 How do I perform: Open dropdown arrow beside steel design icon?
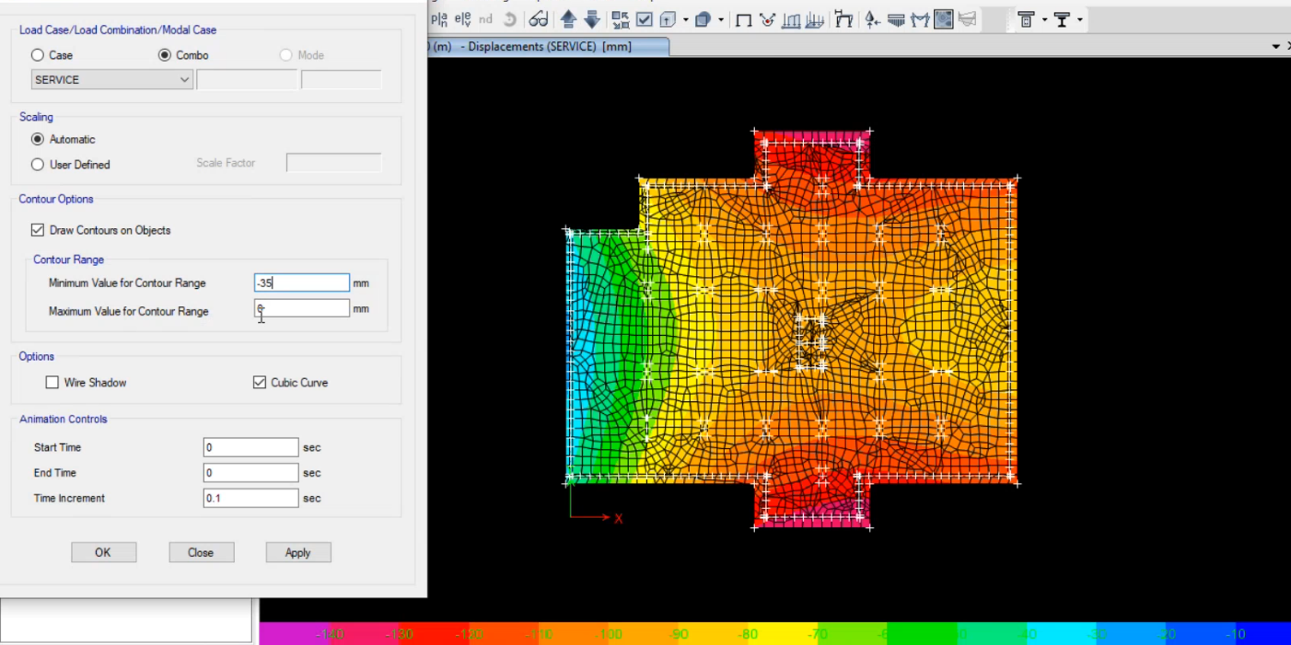1080,19
